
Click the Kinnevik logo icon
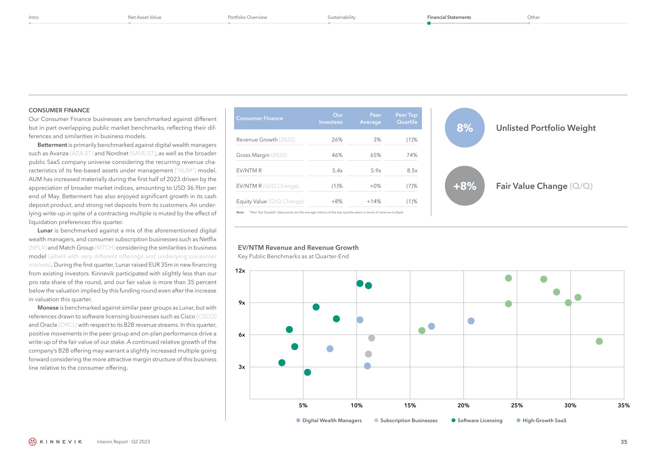pos(33,442)
